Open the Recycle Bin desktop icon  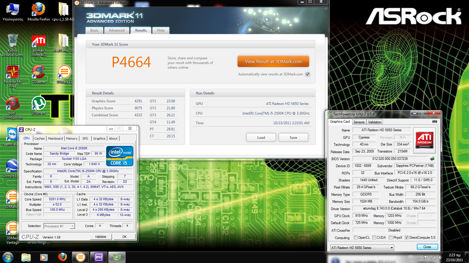[x=13, y=45]
